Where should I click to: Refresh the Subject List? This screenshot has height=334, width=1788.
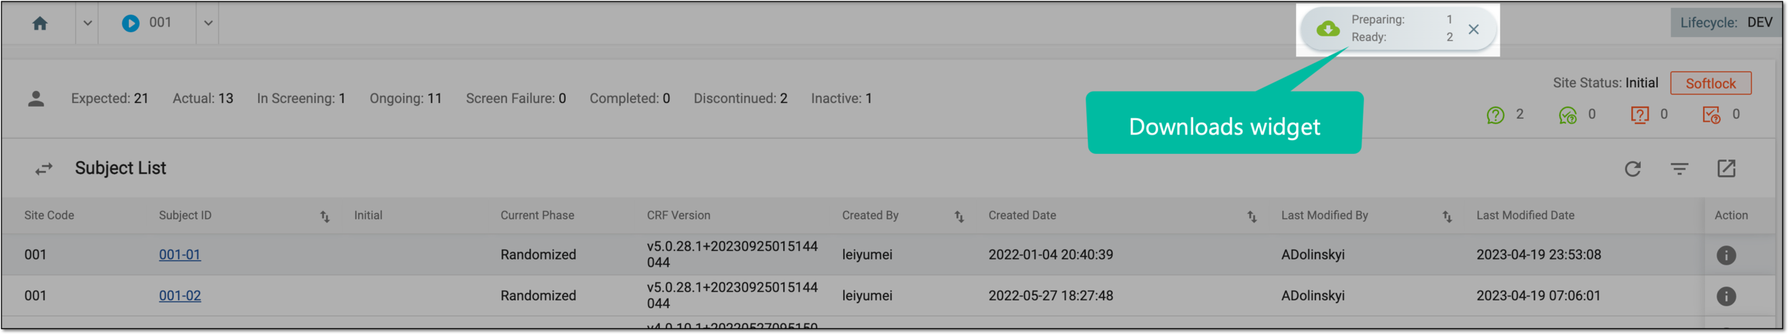tap(1633, 170)
